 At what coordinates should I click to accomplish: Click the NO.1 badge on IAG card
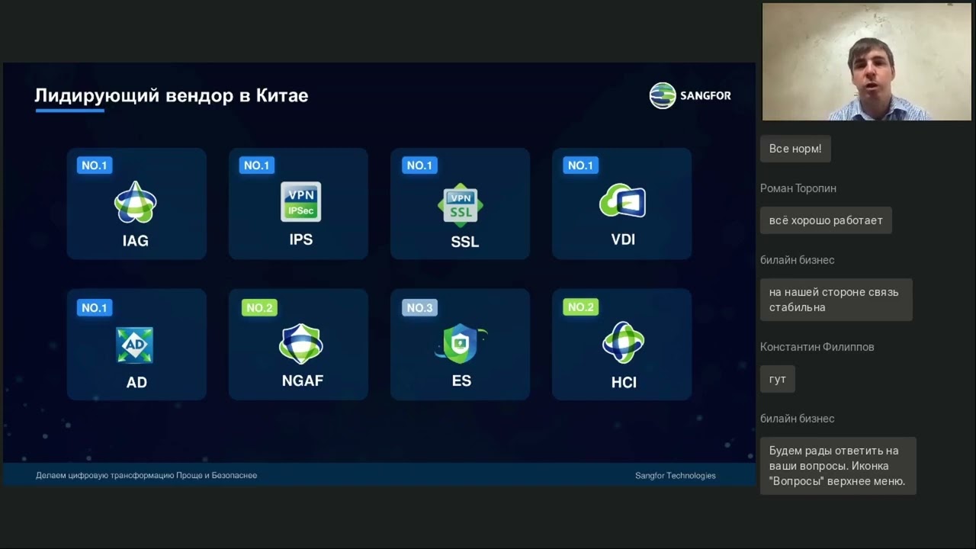[95, 165]
